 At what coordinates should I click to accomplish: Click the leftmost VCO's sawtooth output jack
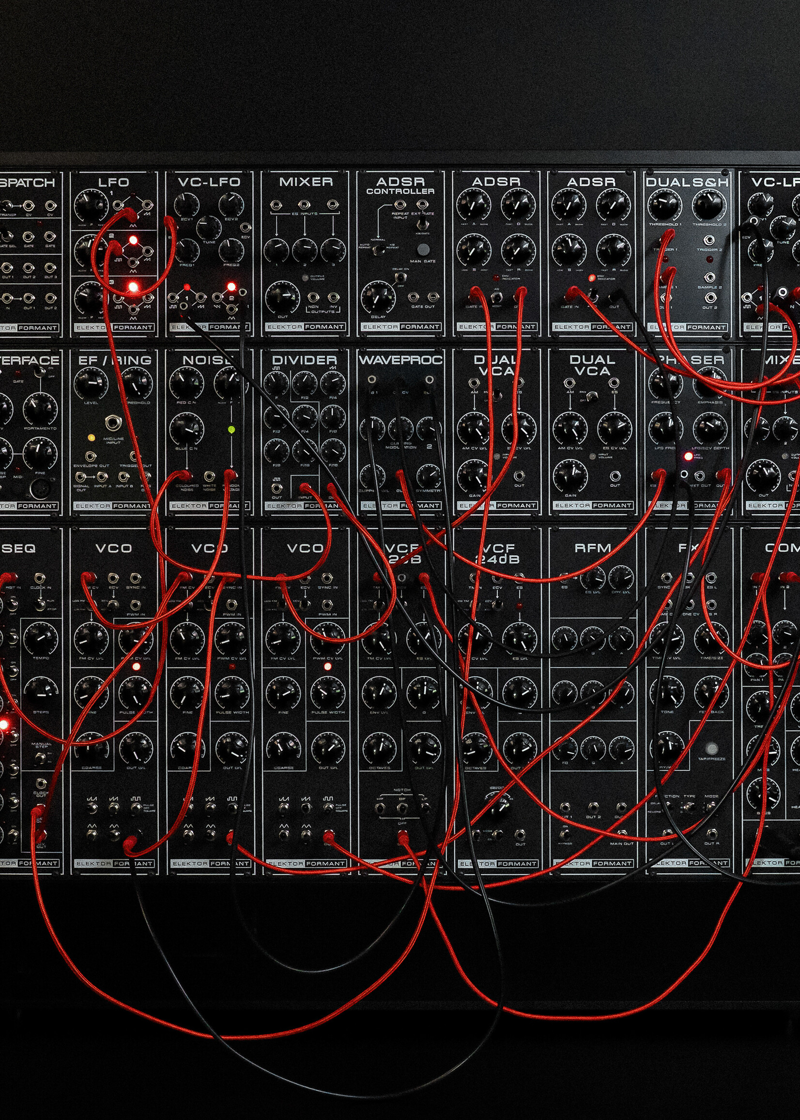[114, 807]
